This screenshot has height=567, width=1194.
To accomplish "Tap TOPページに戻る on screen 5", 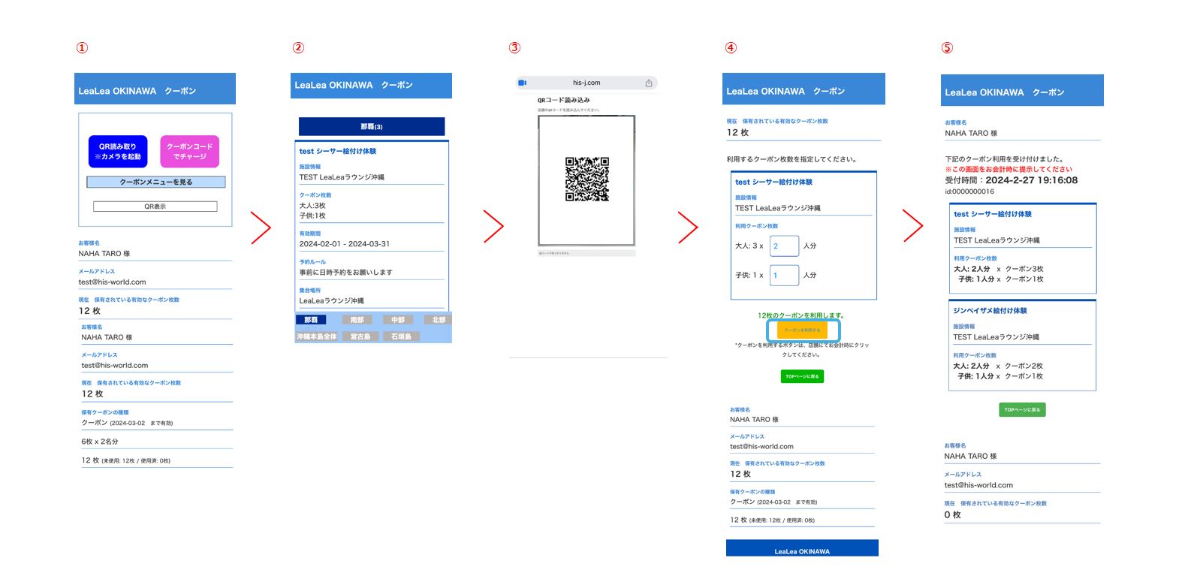I will point(1022,409).
